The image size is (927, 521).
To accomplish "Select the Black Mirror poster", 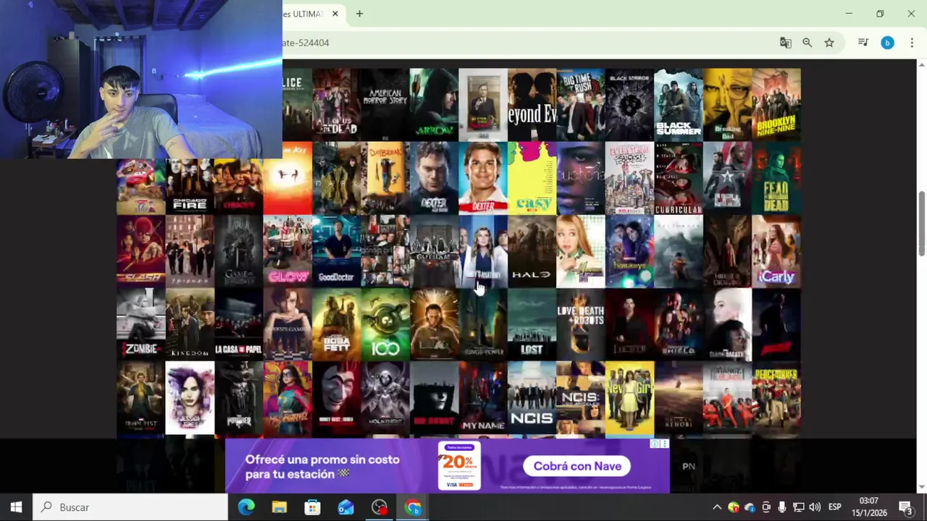I will coord(629,105).
